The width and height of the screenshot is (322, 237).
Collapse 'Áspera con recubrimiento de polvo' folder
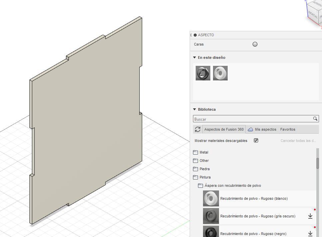point(233,185)
